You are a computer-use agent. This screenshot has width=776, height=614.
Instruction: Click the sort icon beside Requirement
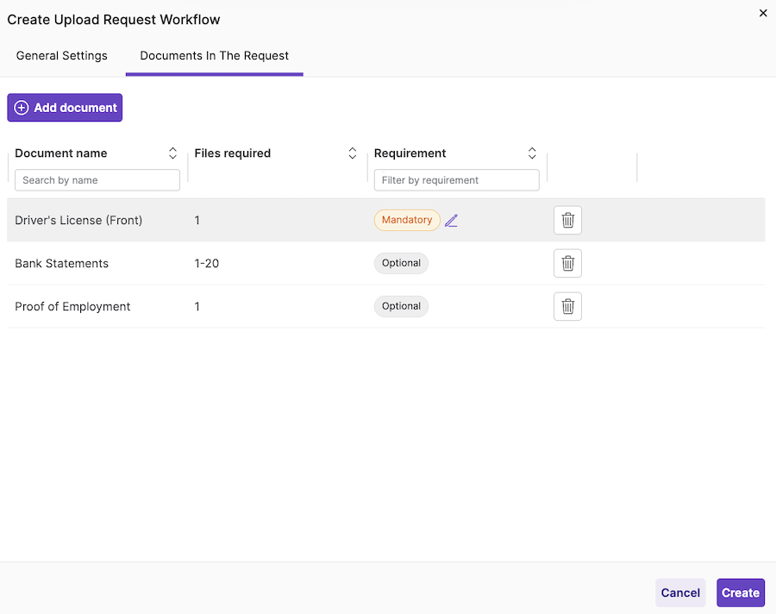point(532,153)
